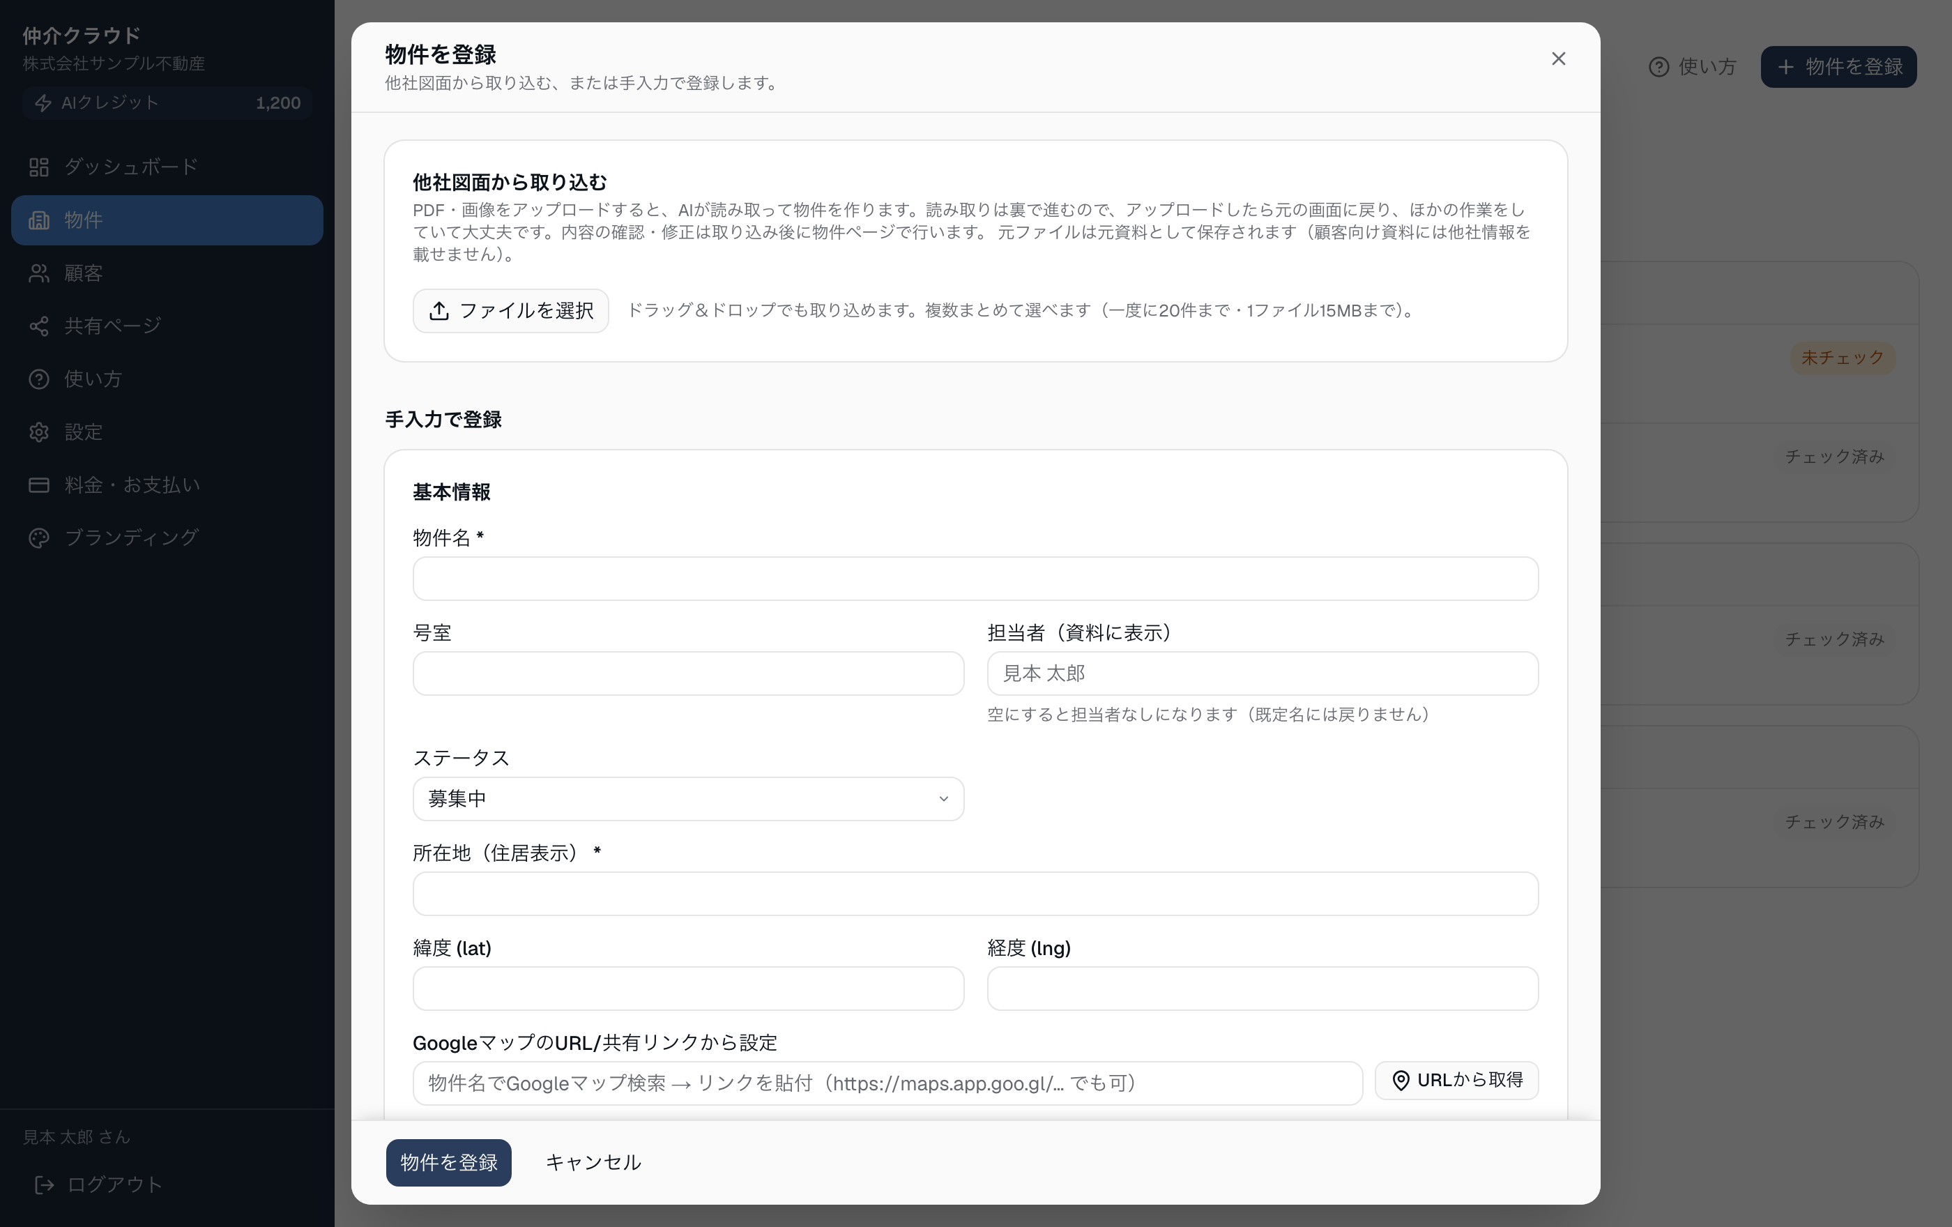The width and height of the screenshot is (1952, 1227).
Task: Click the 物件を登録 submit button in footer
Action: [448, 1163]
